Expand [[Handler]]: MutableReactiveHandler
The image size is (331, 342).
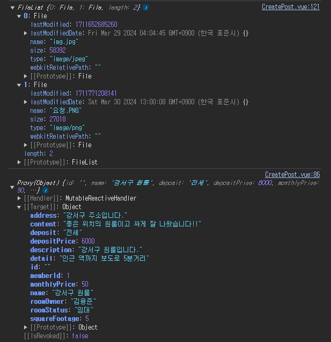coord(19,198)
